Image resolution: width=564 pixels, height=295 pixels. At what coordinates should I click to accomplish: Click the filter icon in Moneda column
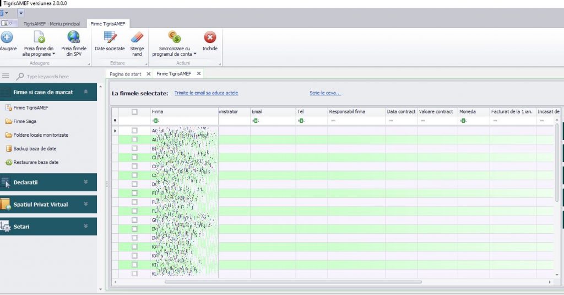463,121
